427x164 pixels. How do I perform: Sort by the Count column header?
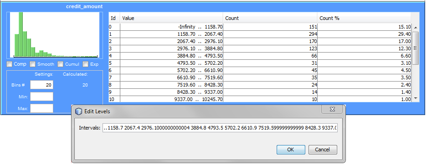pyautogui.click(x=270, y=18)
